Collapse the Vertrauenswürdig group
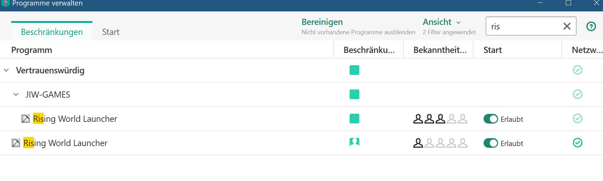Image resolution: width=603 pixels, height=181 pixels. (x=6, y=70)
